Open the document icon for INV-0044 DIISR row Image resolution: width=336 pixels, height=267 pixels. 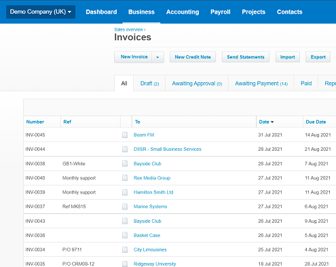tap(125, 149)
